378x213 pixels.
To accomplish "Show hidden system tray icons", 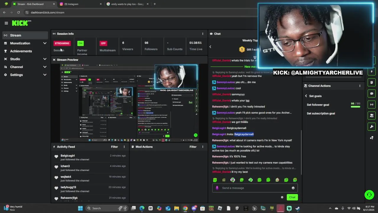I will click(330, 208).
